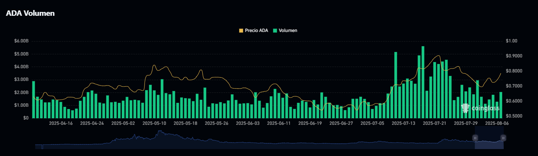
Task: Click the $1.00 price axis label
Action: coord(512,41)
